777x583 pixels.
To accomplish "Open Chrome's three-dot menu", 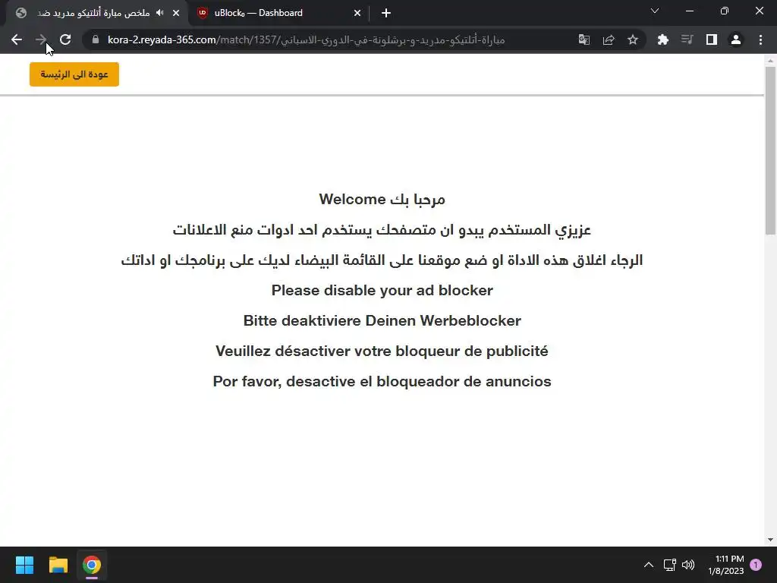I will 760,39.
